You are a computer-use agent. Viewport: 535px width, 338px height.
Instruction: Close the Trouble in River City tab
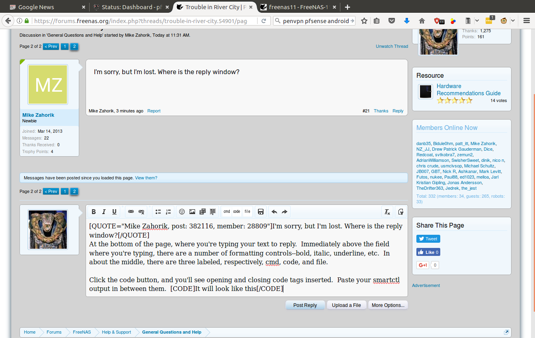click(251, 7)
